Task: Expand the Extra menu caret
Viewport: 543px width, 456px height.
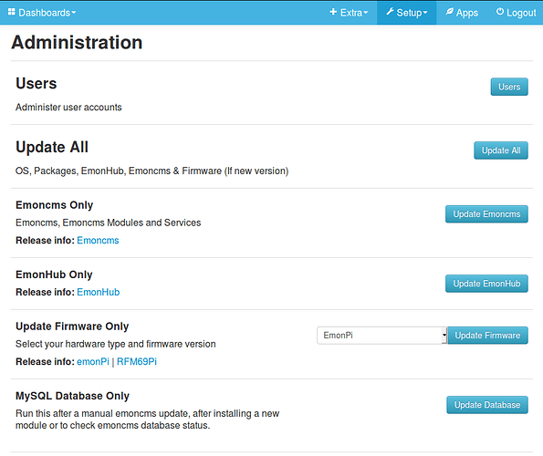Action: point(365,13)
